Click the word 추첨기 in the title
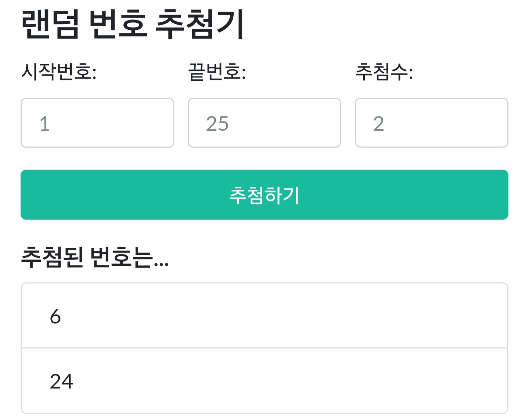Viewport: 529px width, 420px height. 200,24
